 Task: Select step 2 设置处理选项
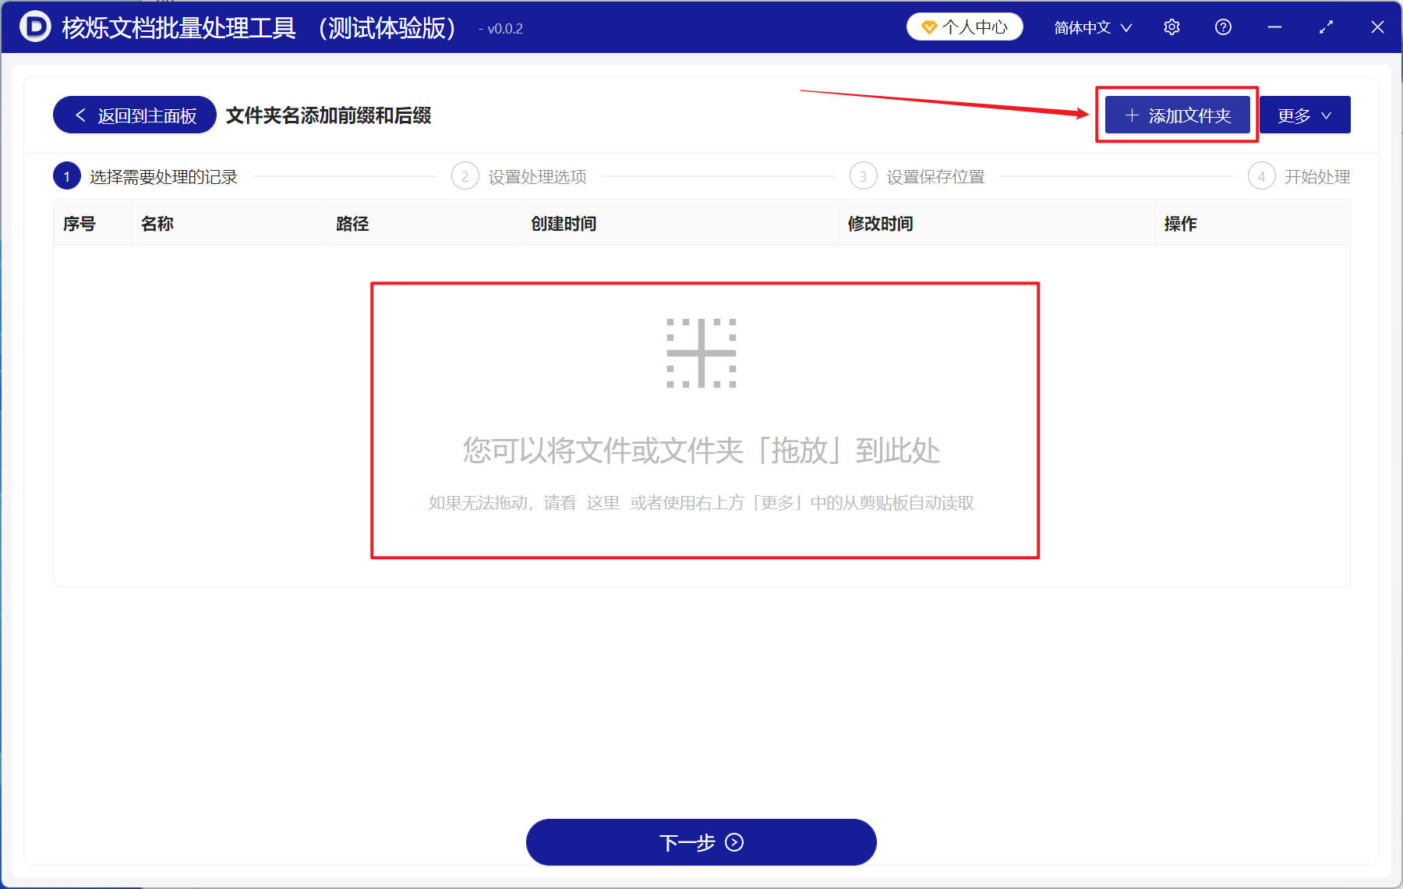pyautogui.click(x=519, y=177)
